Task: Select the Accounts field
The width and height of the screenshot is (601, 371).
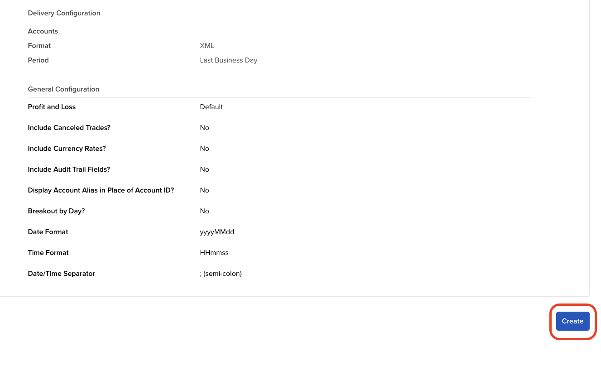Action: pyautogui.click(x=43, y=31)
